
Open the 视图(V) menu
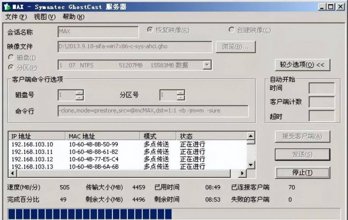pos(44,17)
